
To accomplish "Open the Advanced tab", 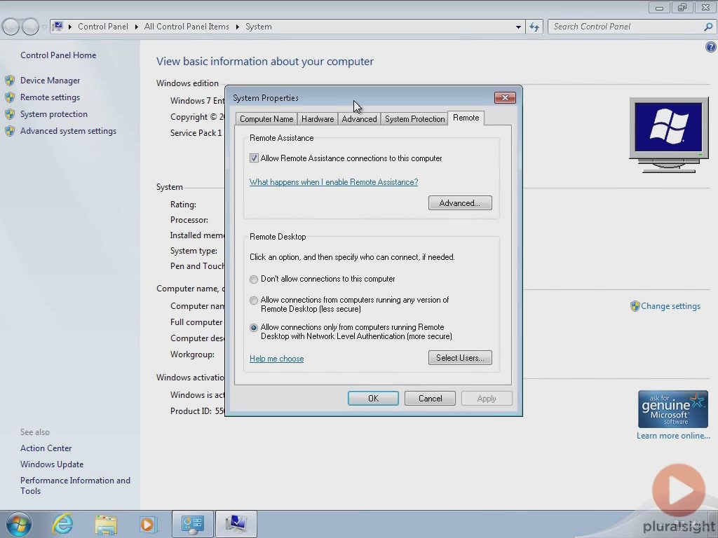I will pyautogui.click(x=360, y=119).
